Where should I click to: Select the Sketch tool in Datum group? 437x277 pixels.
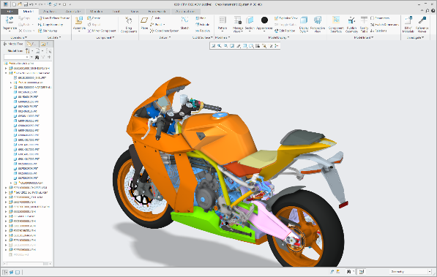click(x=184, y=20)
